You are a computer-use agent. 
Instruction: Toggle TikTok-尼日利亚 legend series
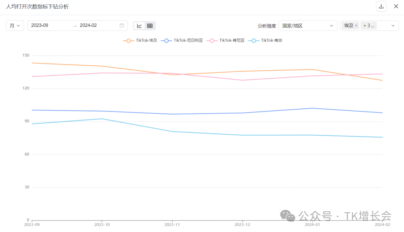182,40
